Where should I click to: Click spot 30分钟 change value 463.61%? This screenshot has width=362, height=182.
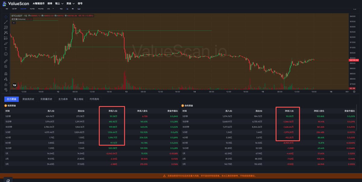pos(143,127)
